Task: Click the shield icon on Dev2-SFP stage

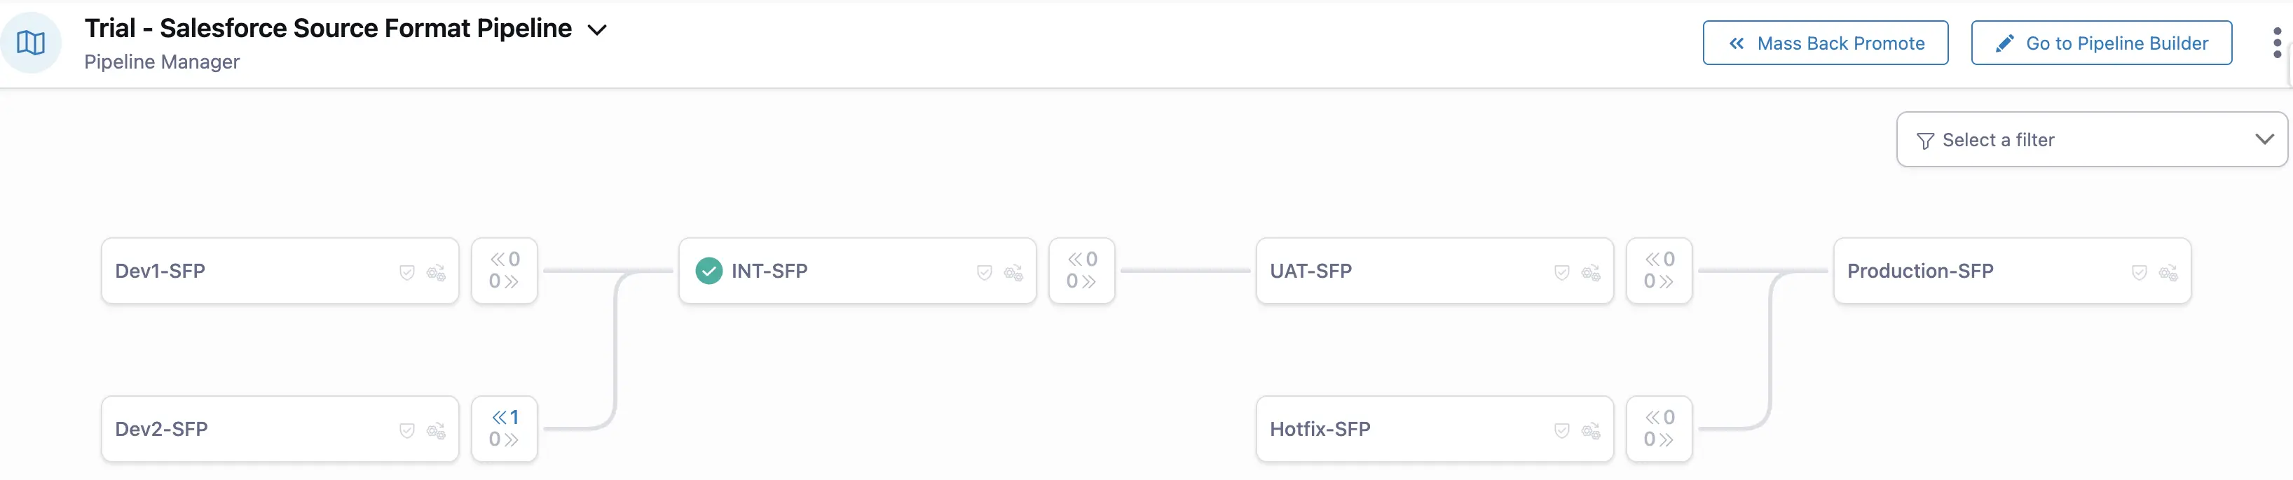Action: click(x=406, y=430)
